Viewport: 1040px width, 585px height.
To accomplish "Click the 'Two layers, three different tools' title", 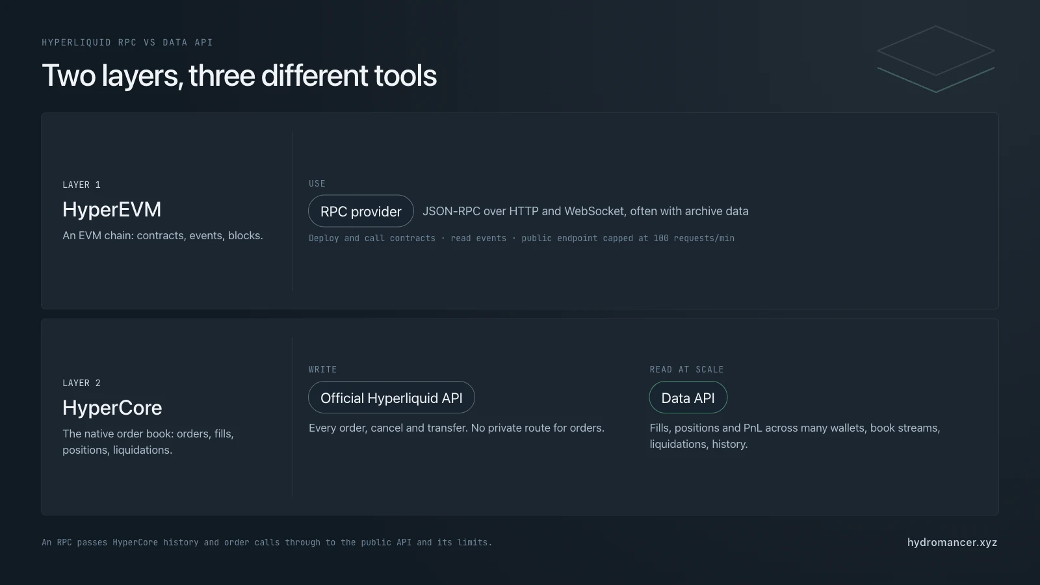I will pos(239,75).
